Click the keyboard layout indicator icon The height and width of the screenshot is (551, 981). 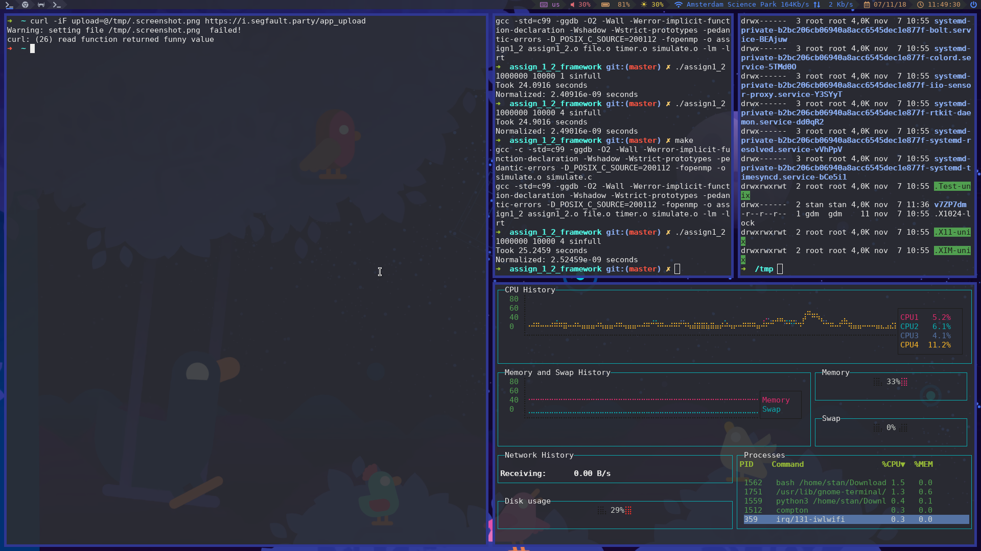click(544, 5)
